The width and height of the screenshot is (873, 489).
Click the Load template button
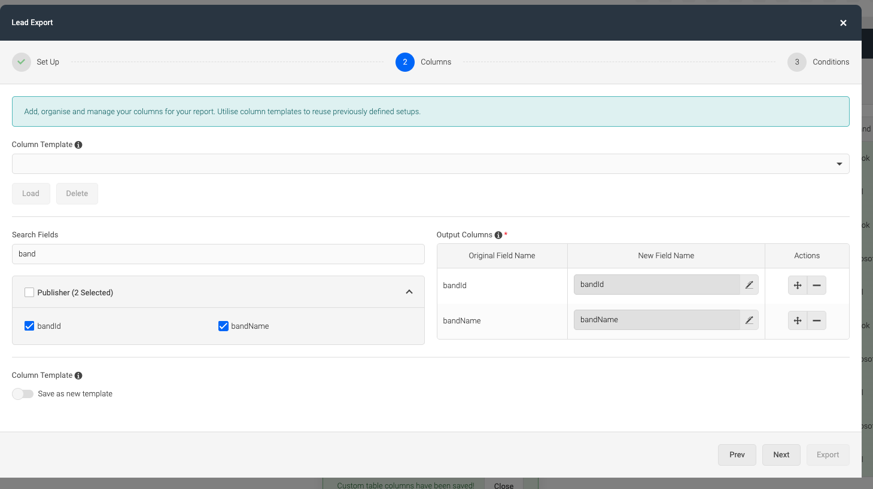pyautogui.click(x=31, y=194)
